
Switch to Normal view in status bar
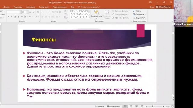point(125,106)
